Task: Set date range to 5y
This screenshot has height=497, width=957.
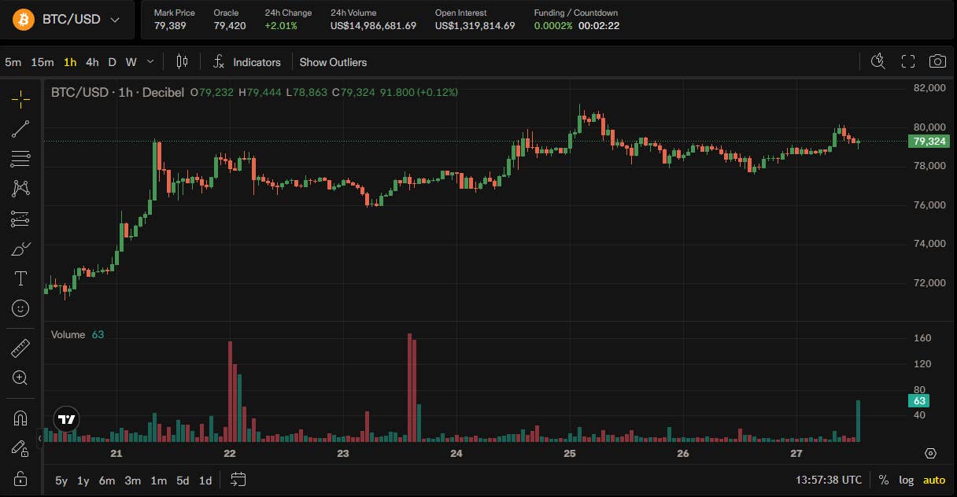Action: point(61,480)
